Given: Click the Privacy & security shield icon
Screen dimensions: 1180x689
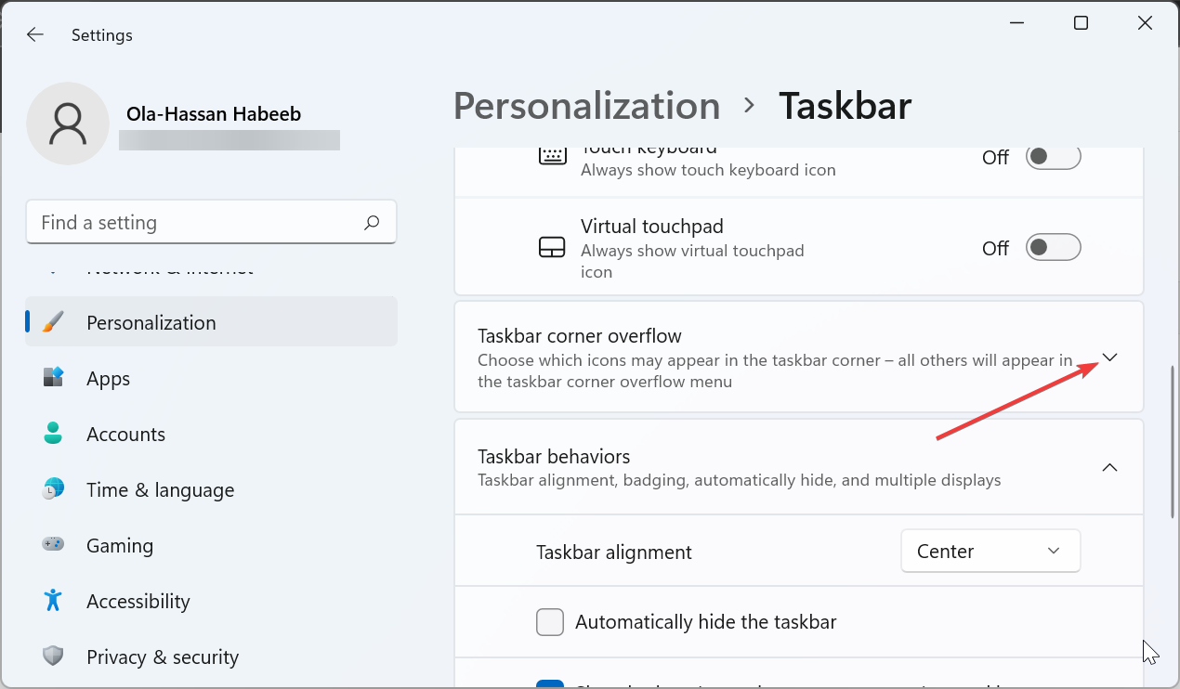Looking at the screenshot, I should pyautogui.click(x=53, y=656).
